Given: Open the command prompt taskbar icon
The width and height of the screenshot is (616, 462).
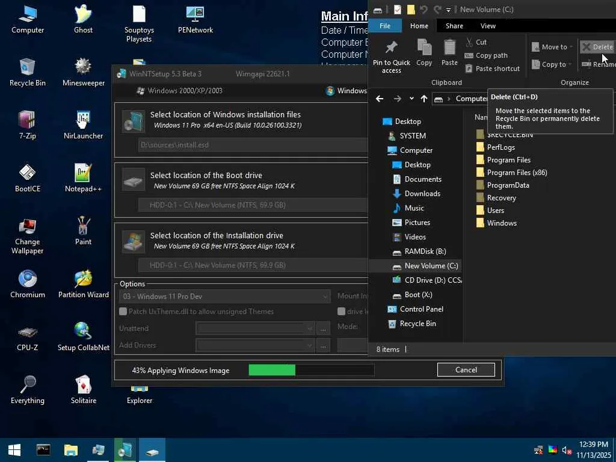Looking at the screenshot, I should click(x=43, y=450).
